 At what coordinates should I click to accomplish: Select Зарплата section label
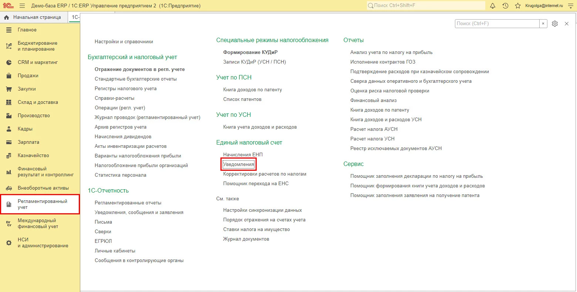click(28, 142)
